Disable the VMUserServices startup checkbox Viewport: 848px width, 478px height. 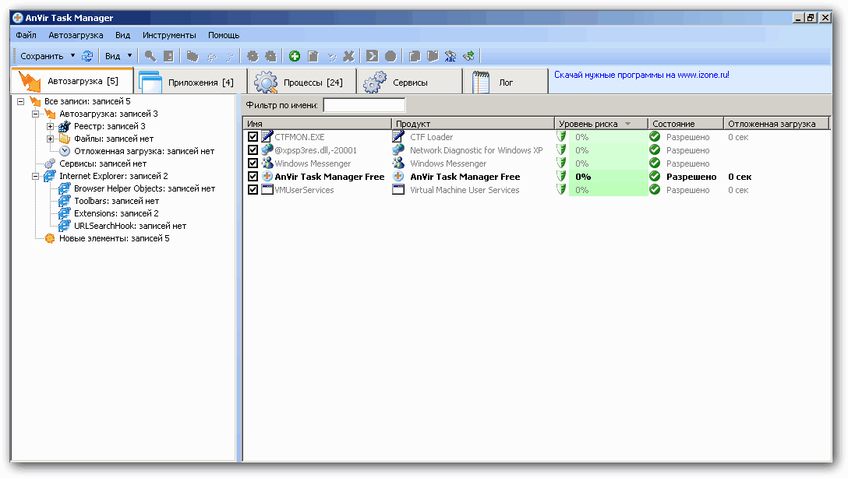pyautogui.click(x=253, y=190)
